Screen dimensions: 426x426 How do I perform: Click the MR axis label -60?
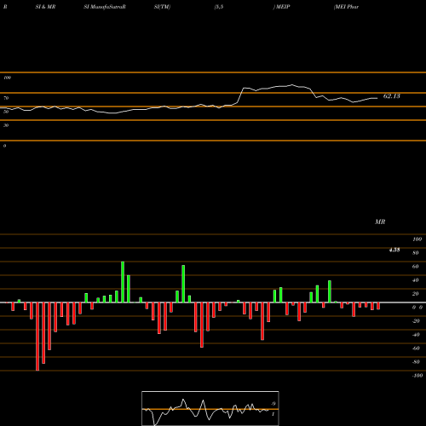(x=416, y=348)
